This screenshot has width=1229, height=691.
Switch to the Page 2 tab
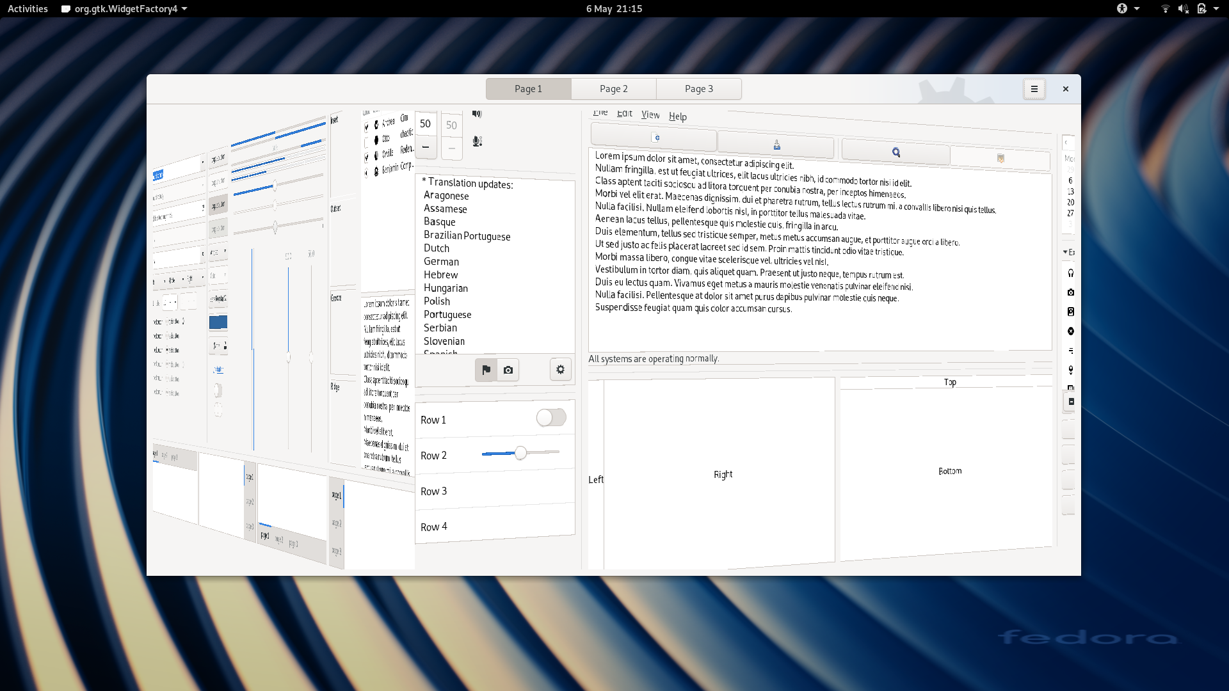(x=613, y=89)
